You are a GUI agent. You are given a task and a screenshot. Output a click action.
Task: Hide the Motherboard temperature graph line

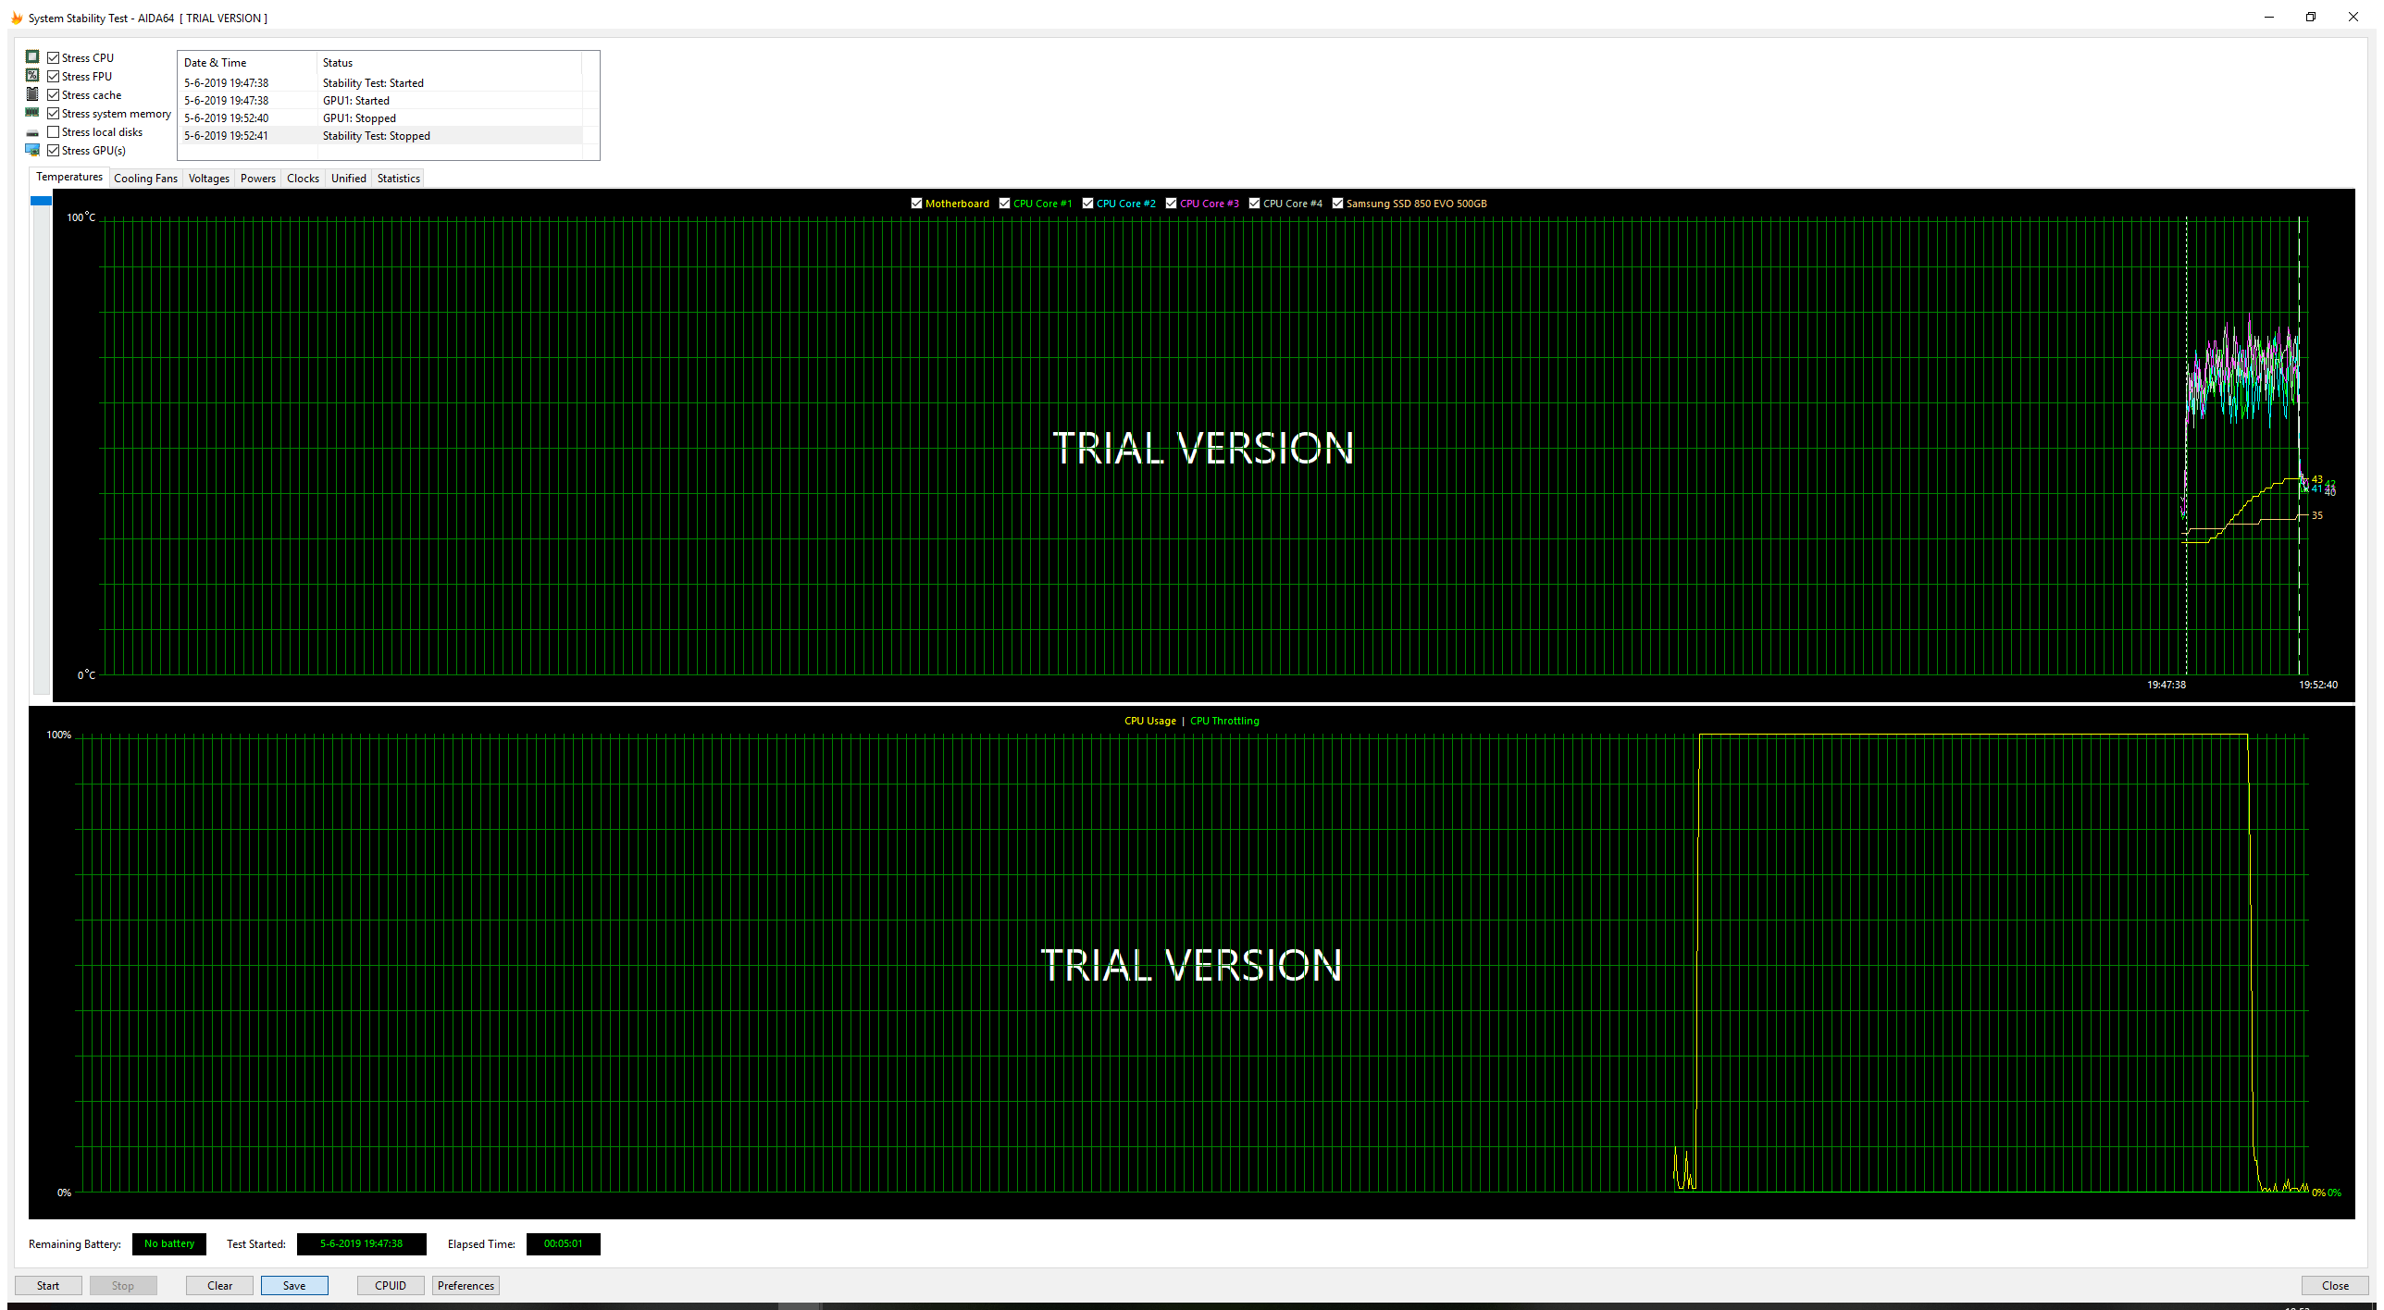[x=916, y=204]
